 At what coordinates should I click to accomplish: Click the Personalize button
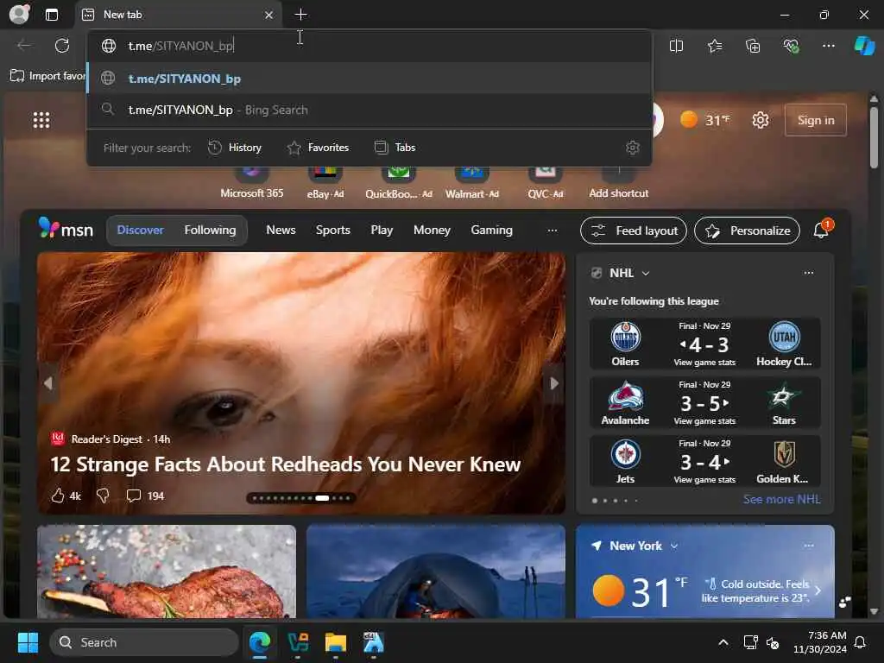point(747,230)
